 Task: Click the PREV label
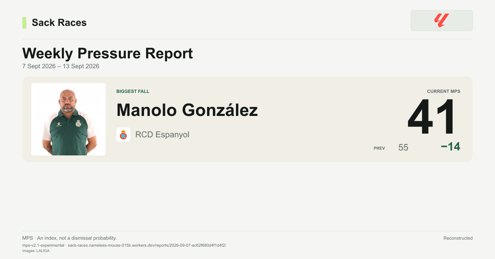tap(379, 148)
